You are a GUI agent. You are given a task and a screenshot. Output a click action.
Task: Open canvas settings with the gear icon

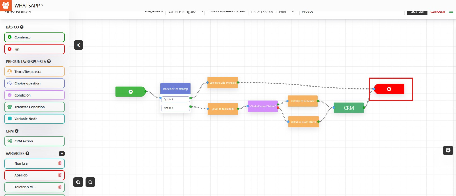pos(448,150)
